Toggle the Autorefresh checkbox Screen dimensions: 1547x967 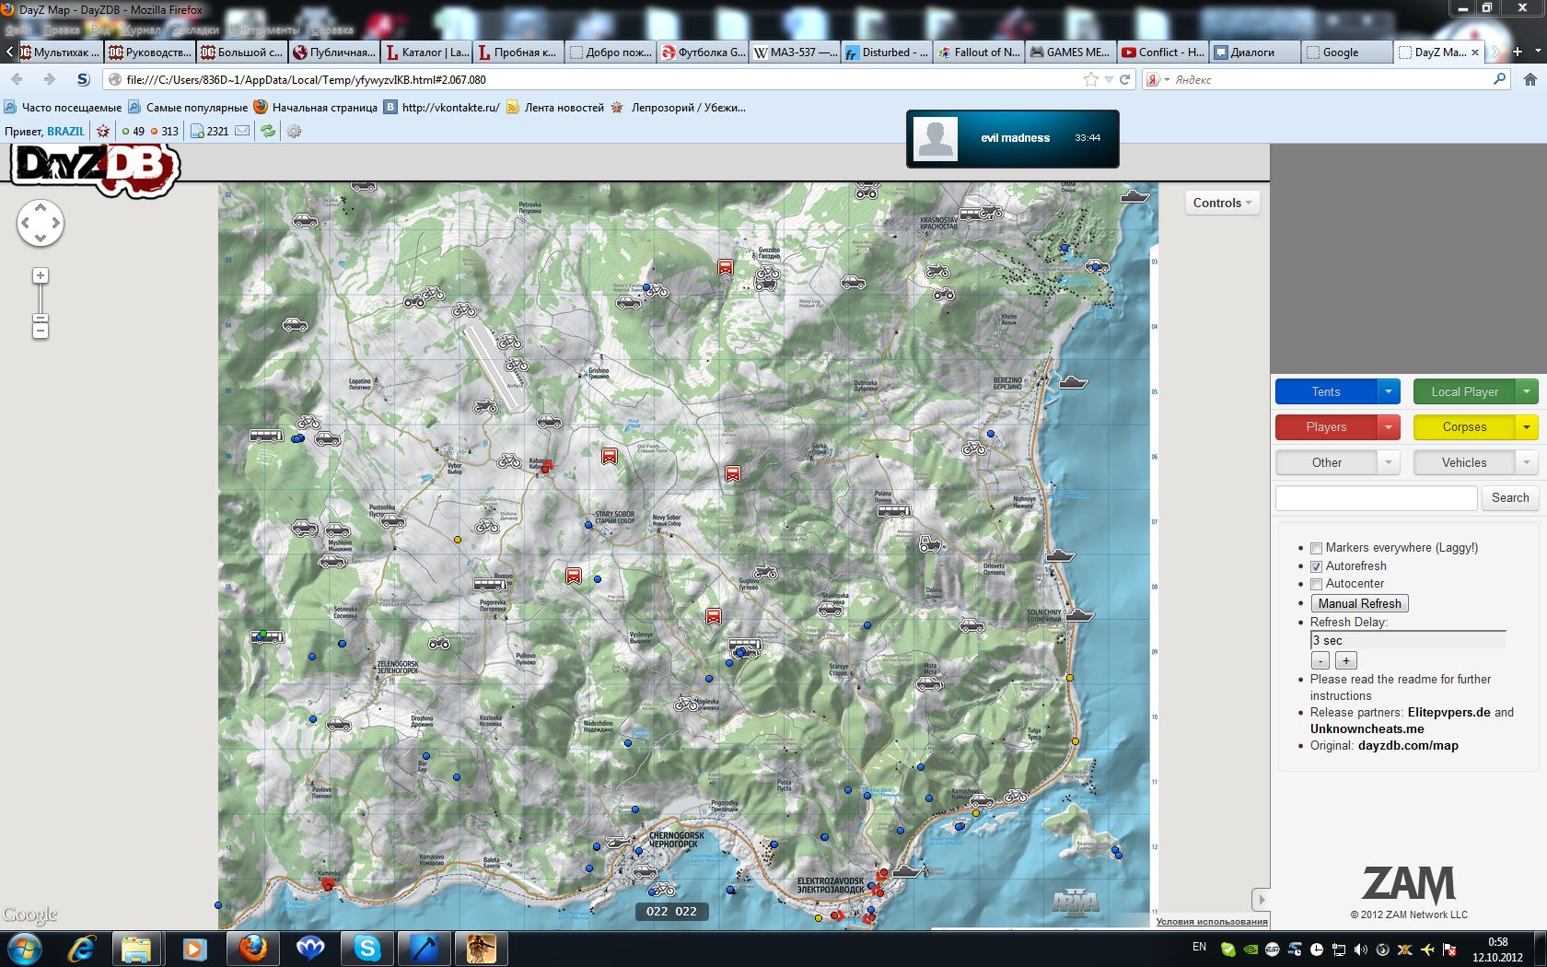1317,566
